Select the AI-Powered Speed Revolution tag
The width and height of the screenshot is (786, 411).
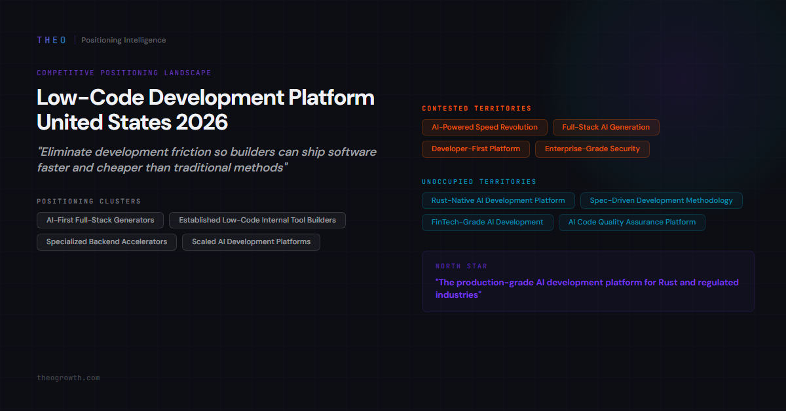coord(485,127)
